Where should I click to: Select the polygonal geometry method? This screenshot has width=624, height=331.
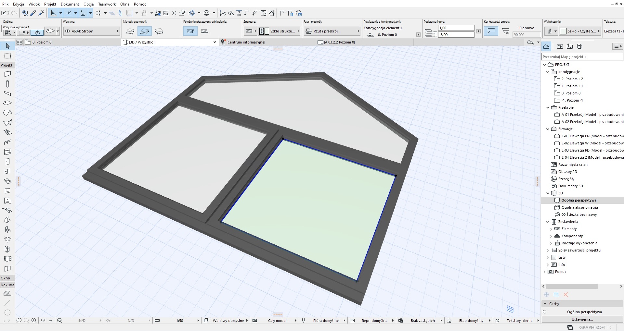tap(130, 31)
